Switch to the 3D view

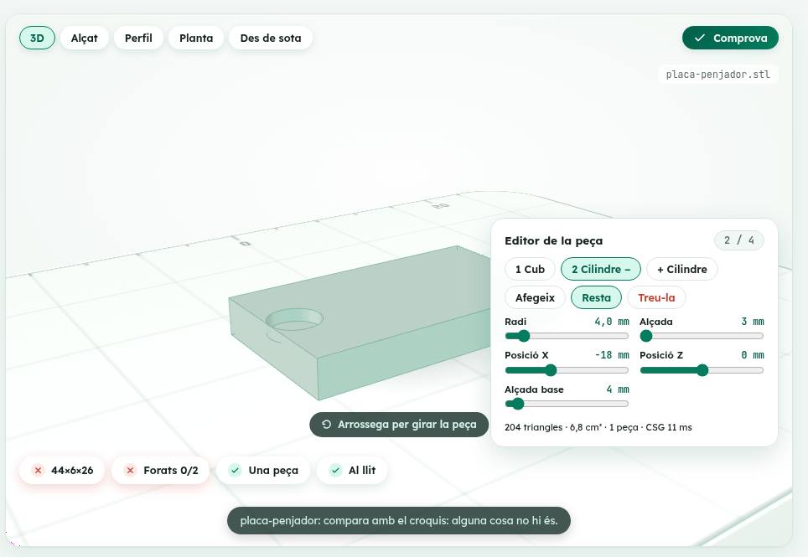pos(37,38)
